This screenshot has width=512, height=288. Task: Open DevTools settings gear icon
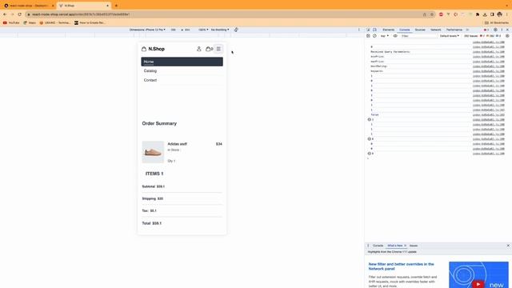tap(495, 30)
